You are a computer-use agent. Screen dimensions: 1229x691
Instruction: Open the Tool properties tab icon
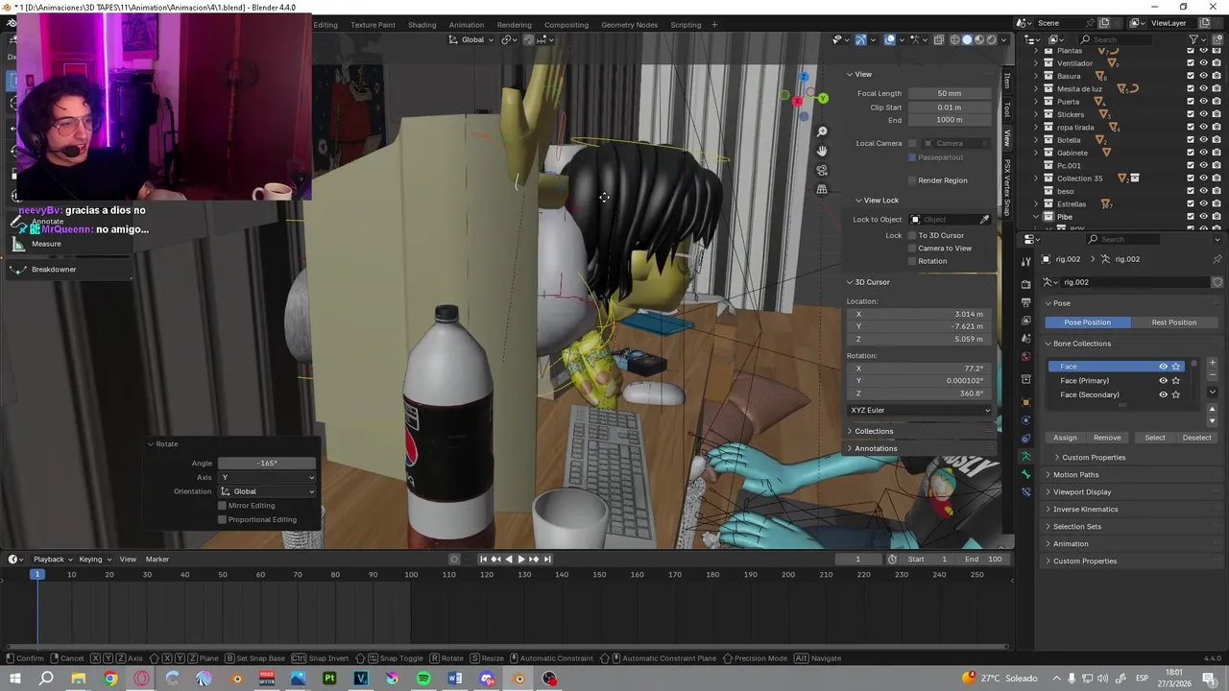[x=1025, y=261]
